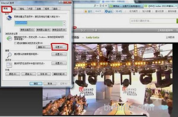Click the 字体(N) fonts button
178x117 pixels.
coord(44,74)
